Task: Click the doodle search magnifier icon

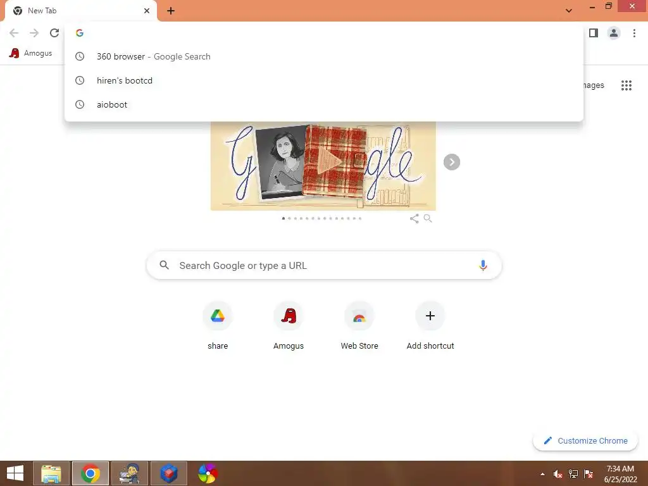Action: (x=428, y=218)
